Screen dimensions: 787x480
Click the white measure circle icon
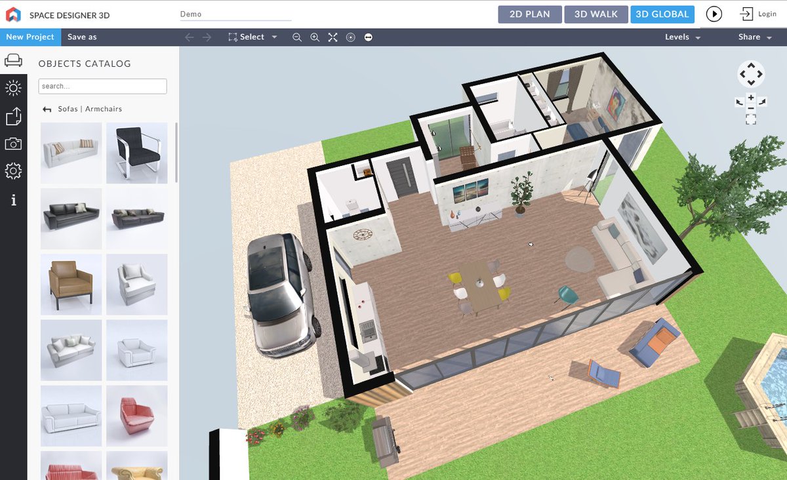coord(368,37)
